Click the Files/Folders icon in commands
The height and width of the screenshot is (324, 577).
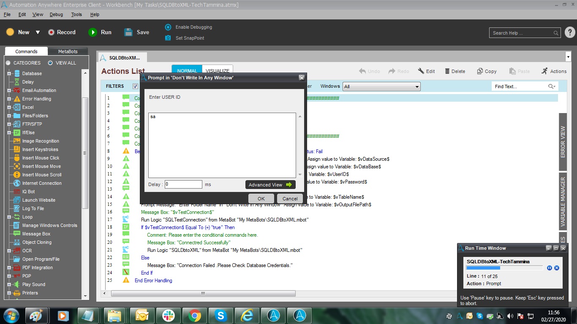tap(17, 116)
